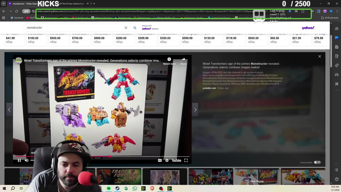The image size is (341, 192).
Task: Open the video player settings gear
Action: click(167, 160)
